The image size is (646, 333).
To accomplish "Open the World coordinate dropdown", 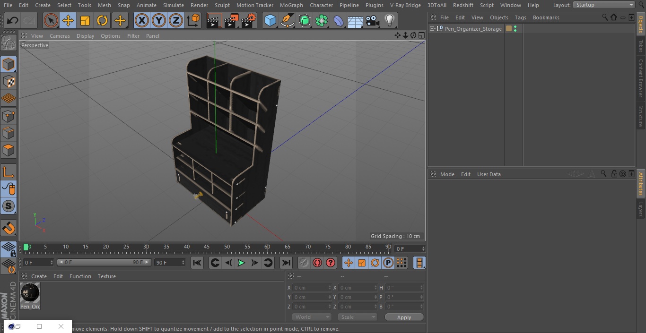I will coord(312,317).
